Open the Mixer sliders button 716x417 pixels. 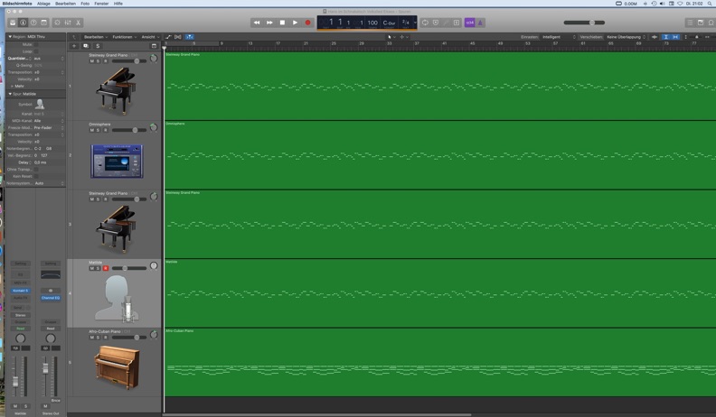(68, 23)
